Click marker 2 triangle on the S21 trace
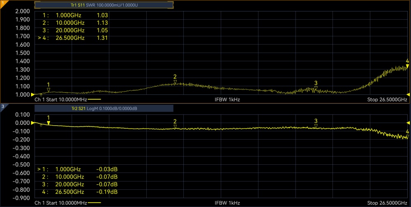Viewport: 411px width, 207px height. click(x=175, y=127)
